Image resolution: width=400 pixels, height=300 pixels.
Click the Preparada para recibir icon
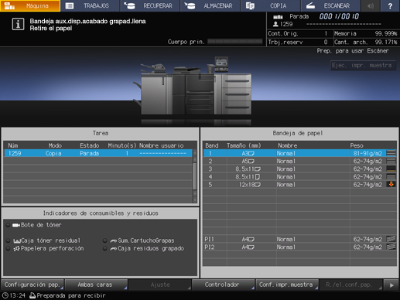[x=32, y=295]
